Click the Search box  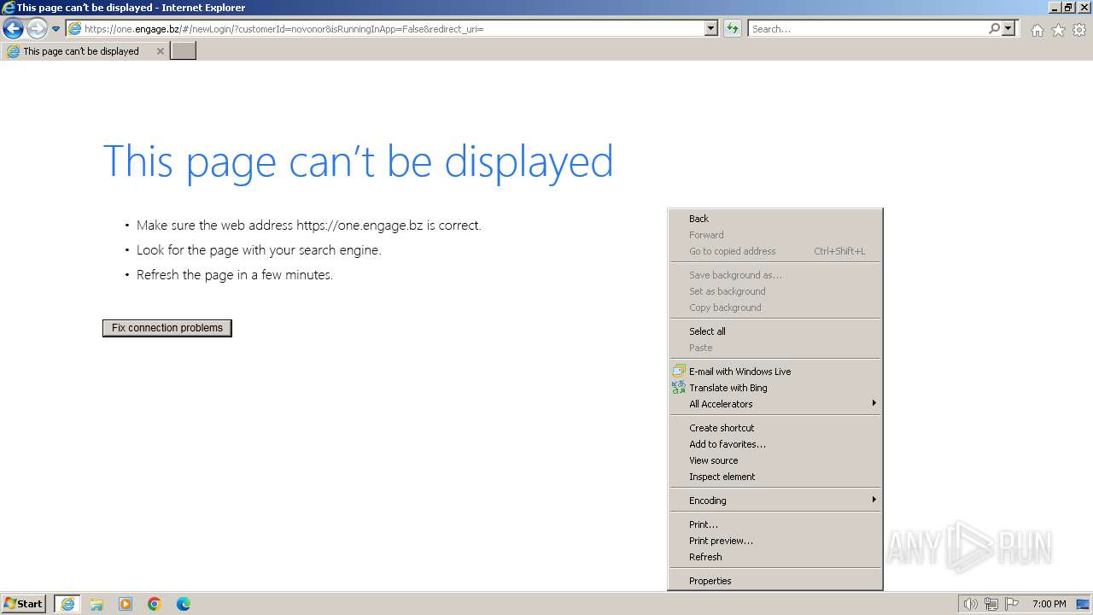[868, 29]
